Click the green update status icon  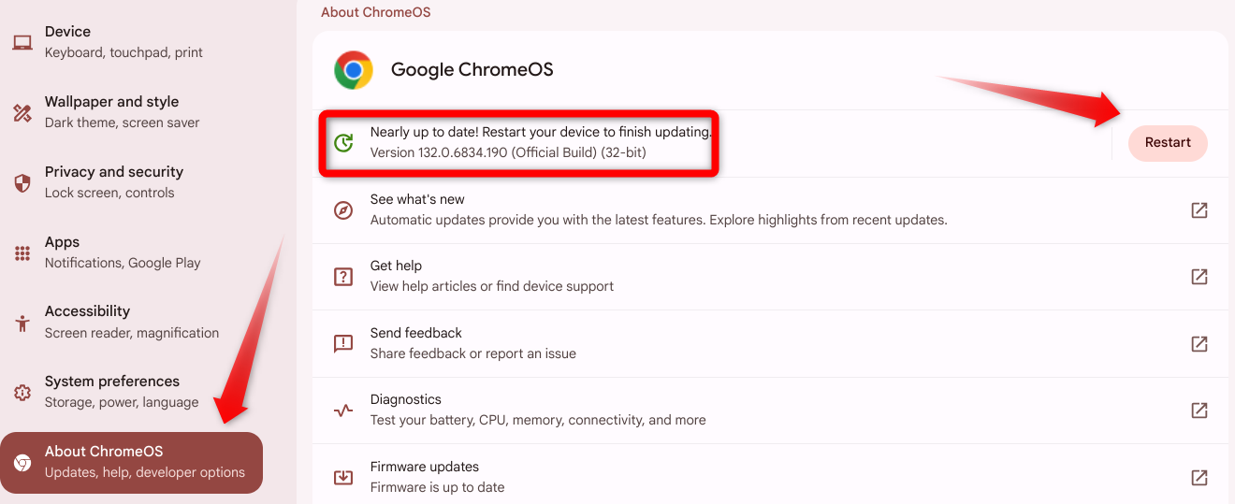coord(343,143)
